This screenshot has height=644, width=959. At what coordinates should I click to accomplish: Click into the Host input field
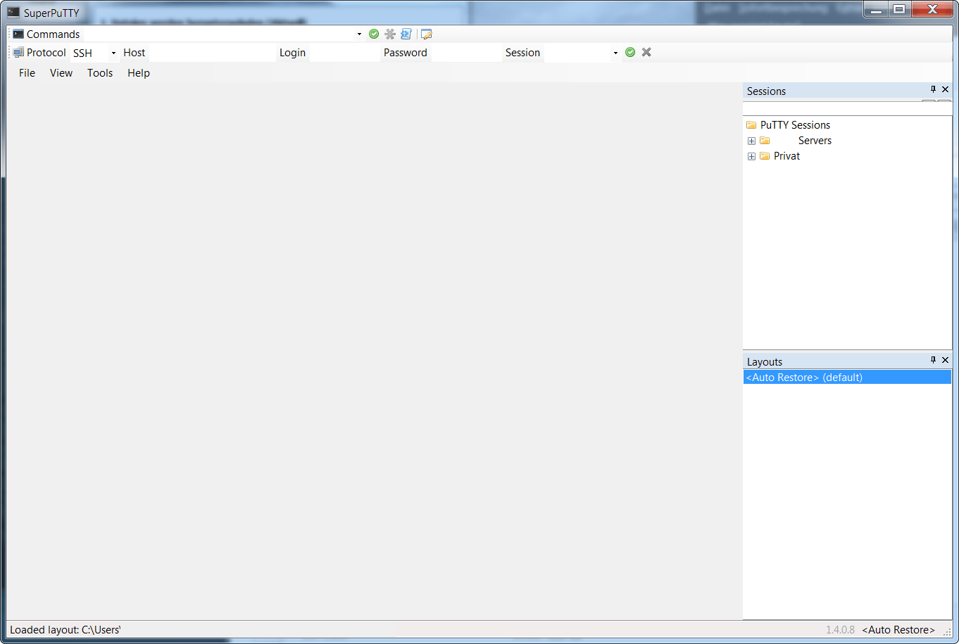tap(212, 53)
